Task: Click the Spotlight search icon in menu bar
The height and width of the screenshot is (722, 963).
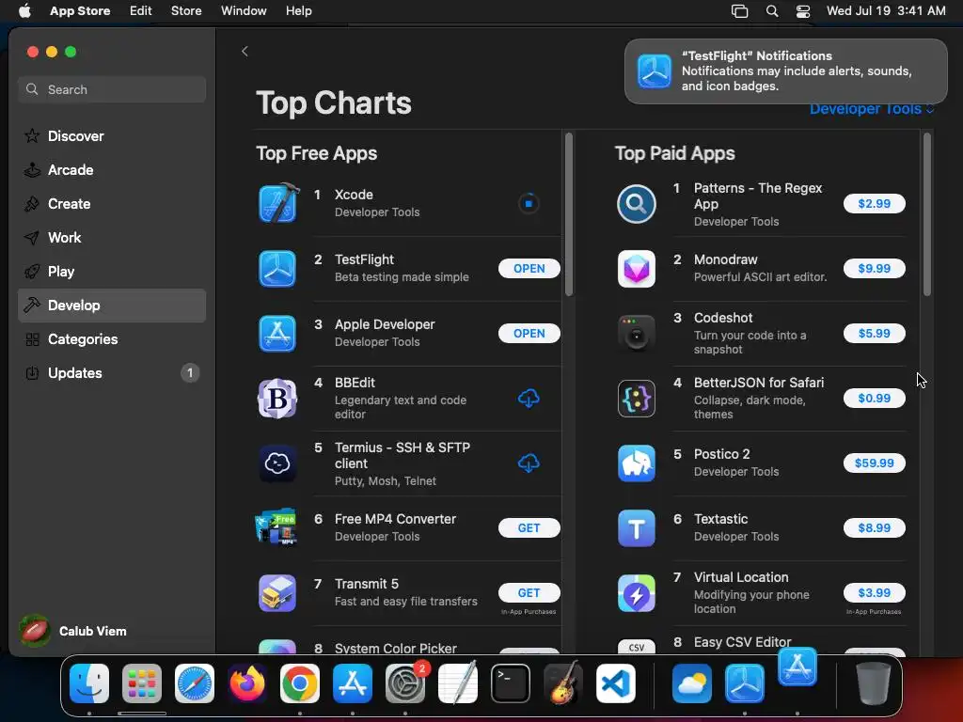Action: (772, 11)
